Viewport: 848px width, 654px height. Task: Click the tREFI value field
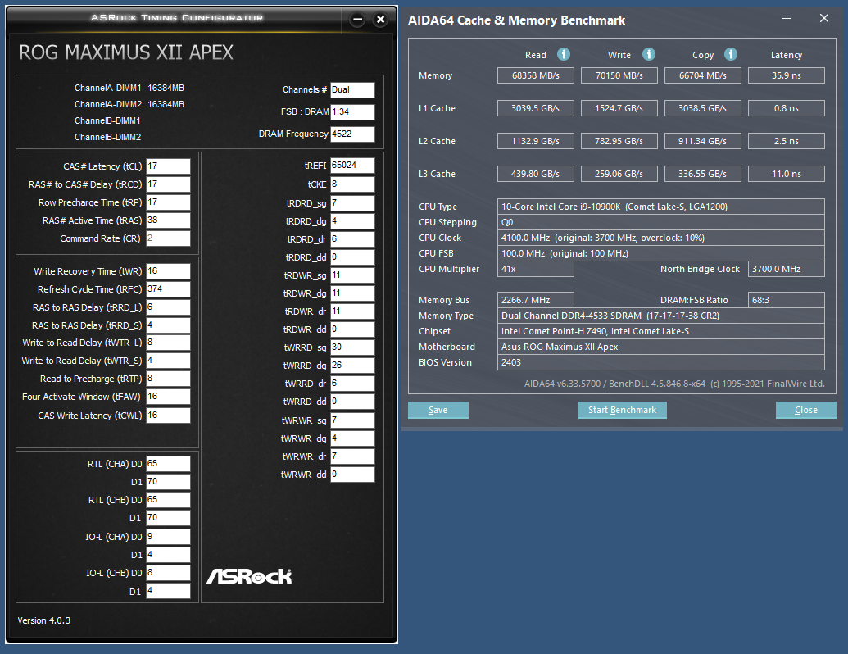[352, 166]
